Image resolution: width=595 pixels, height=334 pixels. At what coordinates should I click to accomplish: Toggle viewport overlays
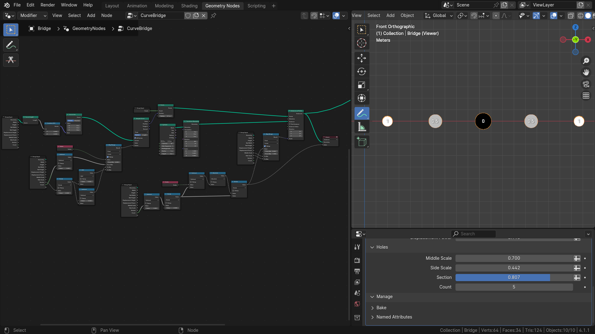point(554,15)
